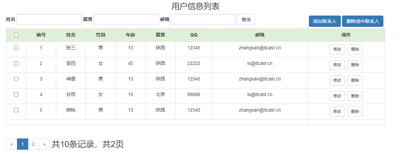Check the box for row 张三

click(x=16, y=48)
